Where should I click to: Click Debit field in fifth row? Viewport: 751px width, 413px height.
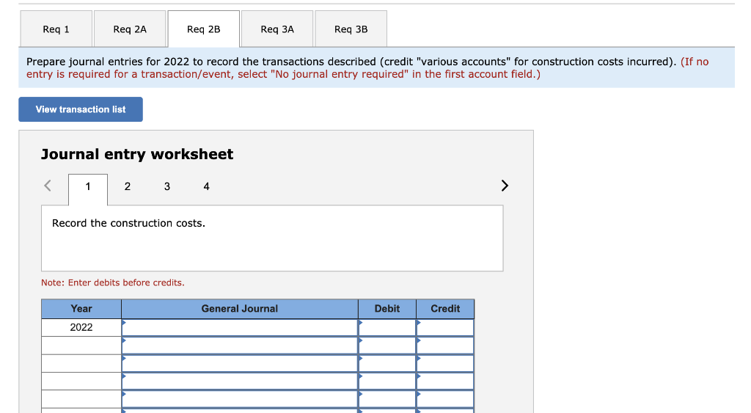[x=387, y=399]
